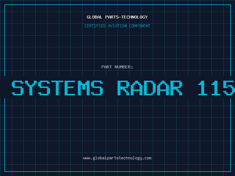Click the digit "5" in 115

tap(229, 87)
